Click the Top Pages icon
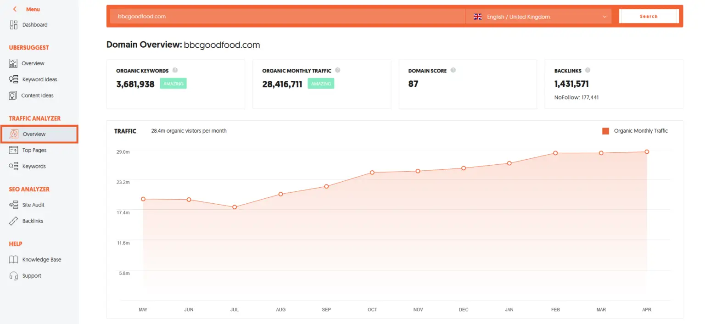This screenshot has width=705, height=324. click(13, 150)
